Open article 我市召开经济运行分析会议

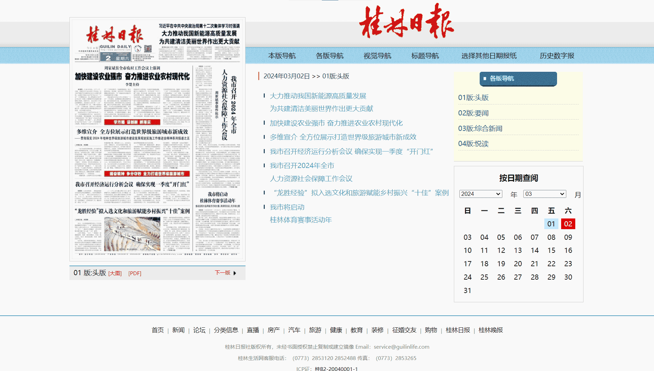(351, 151)
